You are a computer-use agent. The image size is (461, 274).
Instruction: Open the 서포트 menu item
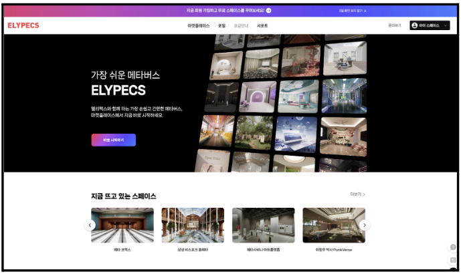[262, 26]
